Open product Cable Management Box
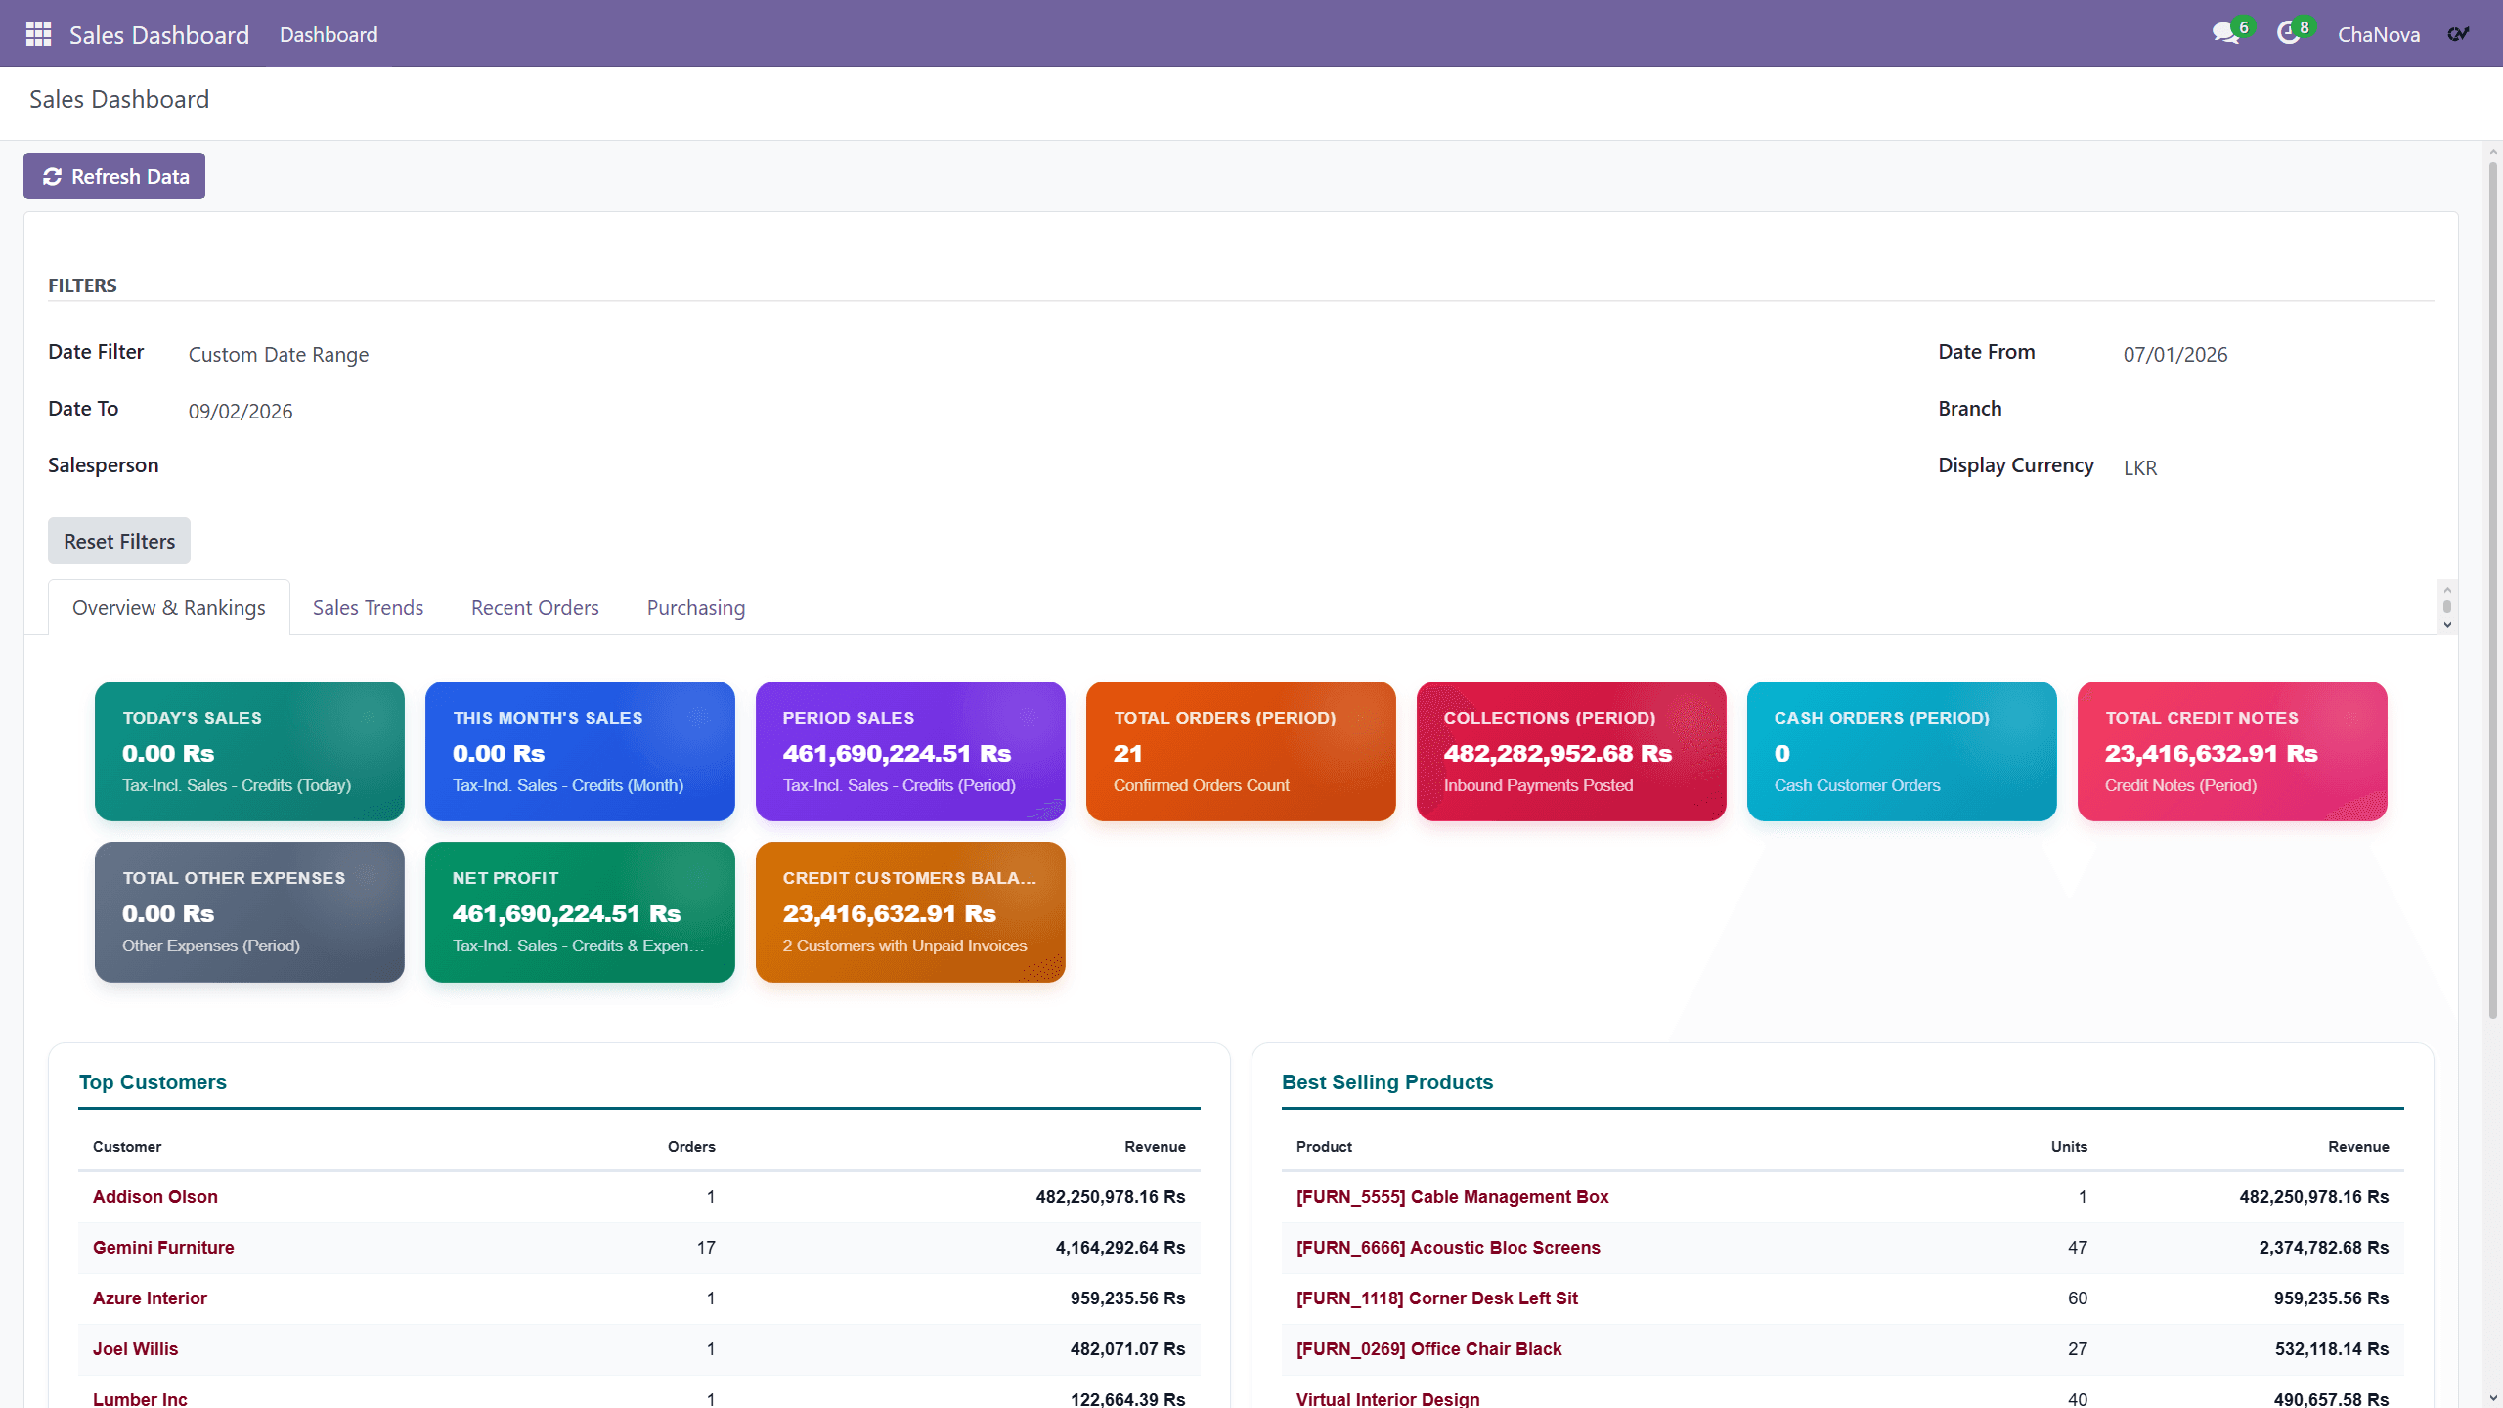The height and width of the screenshot is (1408, 2503). (x=1452, y=1197)
